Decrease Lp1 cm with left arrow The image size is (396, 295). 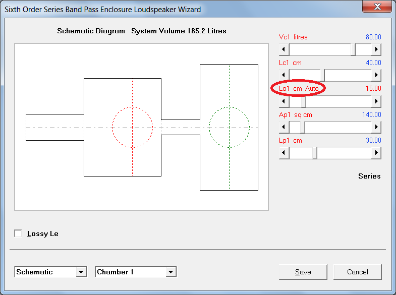click(x=284, y=153)
